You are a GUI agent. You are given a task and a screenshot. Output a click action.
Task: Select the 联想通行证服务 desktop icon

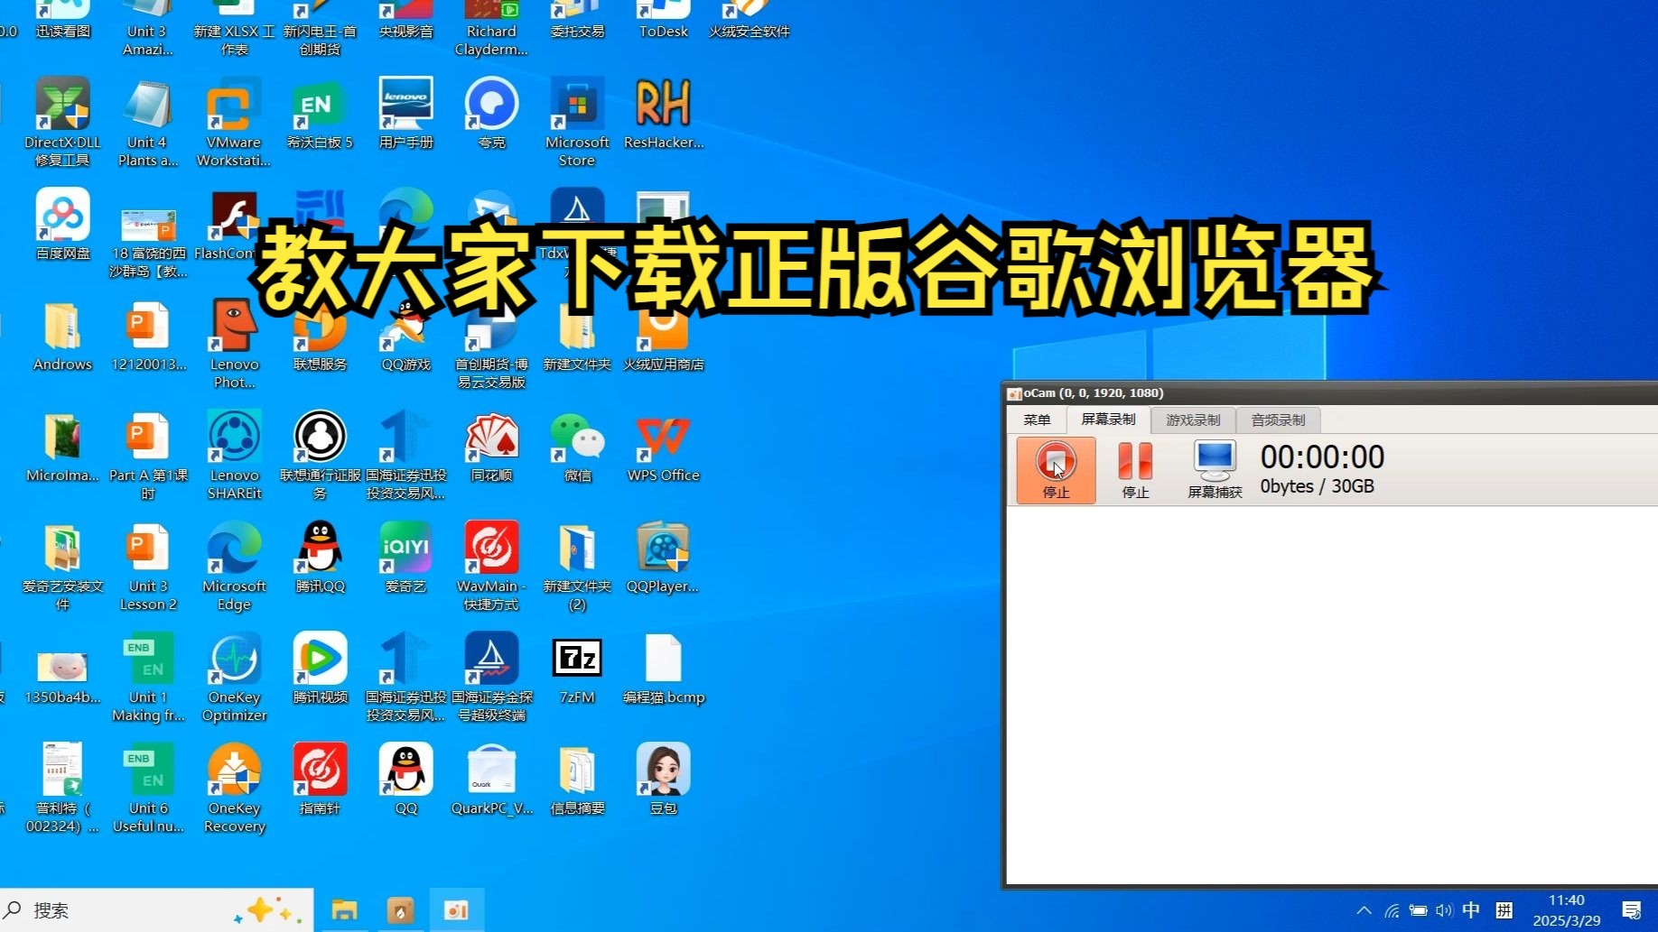pyautogui.click(x=320, y=455)
